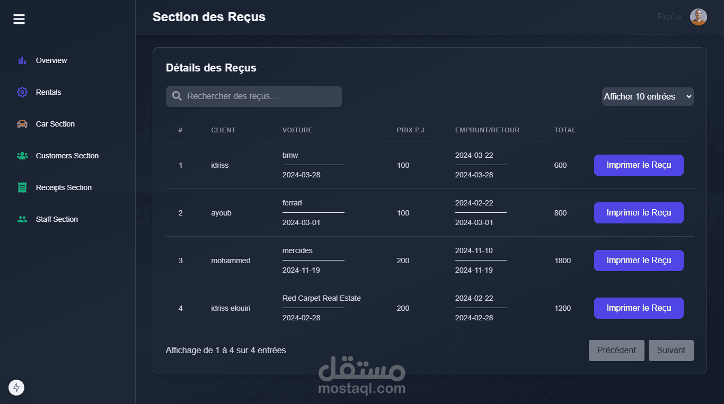Viewport: 724px width, 404px height.
Task: Print receipt for ayoub ferrari row
Action: pyautogui.click(x=638, y=213)
